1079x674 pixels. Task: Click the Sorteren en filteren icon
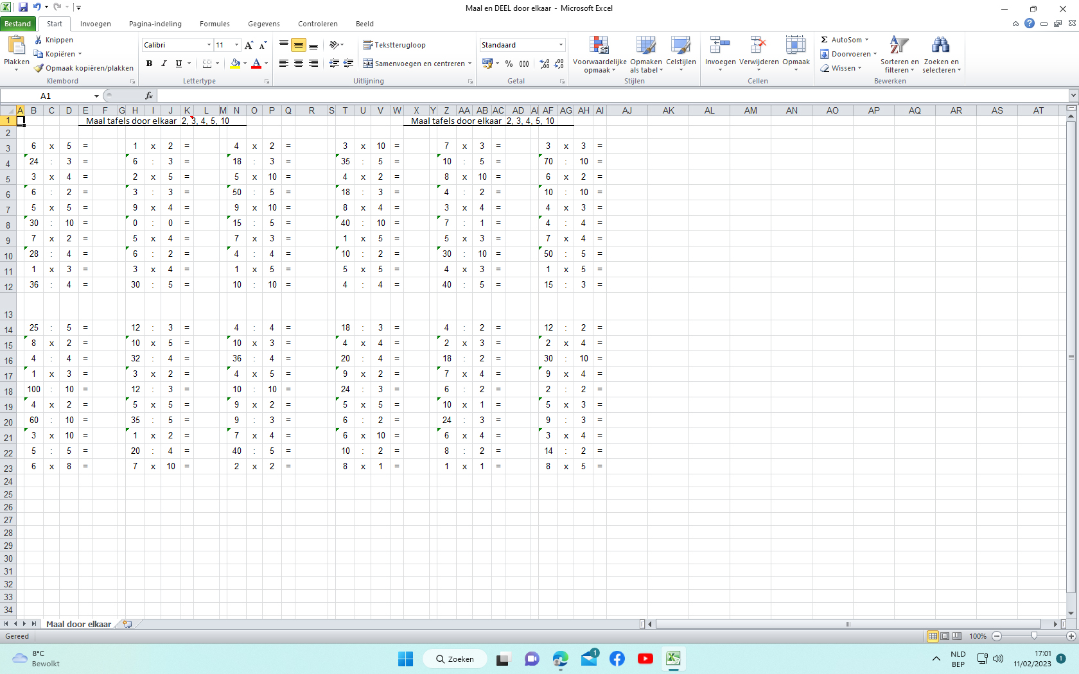click(899, 46)
